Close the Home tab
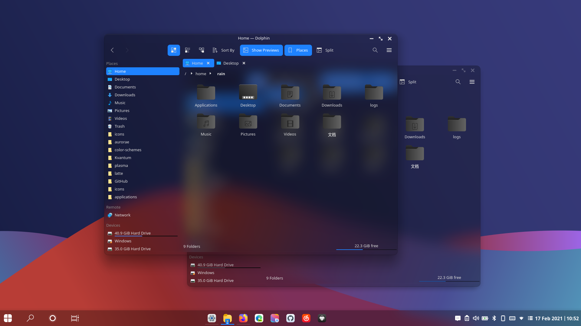This screenshot has width=581, height=326. click(208, 63)
